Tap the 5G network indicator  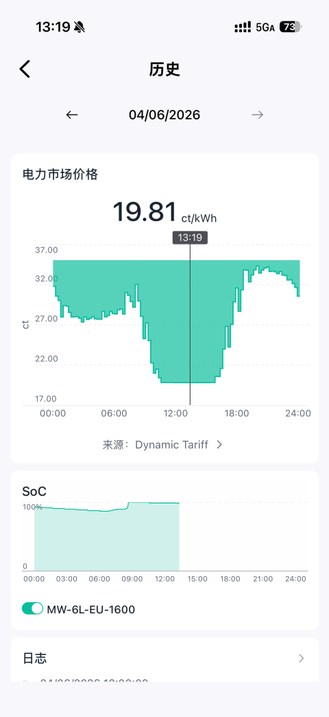pos(265,27)
